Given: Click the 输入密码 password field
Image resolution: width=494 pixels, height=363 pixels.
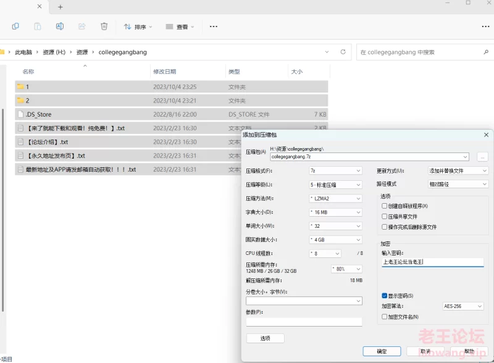Looking at the screenshot, I should pos(432,262).
